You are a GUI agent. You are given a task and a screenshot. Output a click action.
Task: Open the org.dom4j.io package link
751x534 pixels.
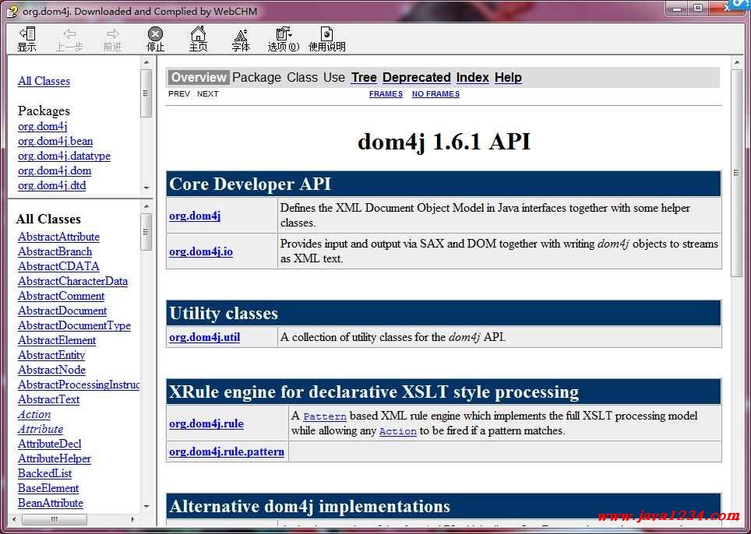point(201,251)
